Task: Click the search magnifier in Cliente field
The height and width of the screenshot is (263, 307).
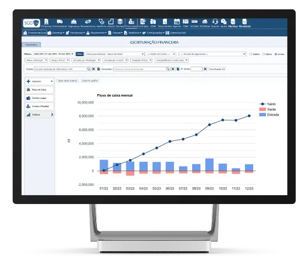Action: coord(88,69)
